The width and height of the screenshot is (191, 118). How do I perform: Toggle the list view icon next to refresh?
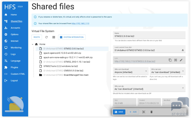pos(54,37)
